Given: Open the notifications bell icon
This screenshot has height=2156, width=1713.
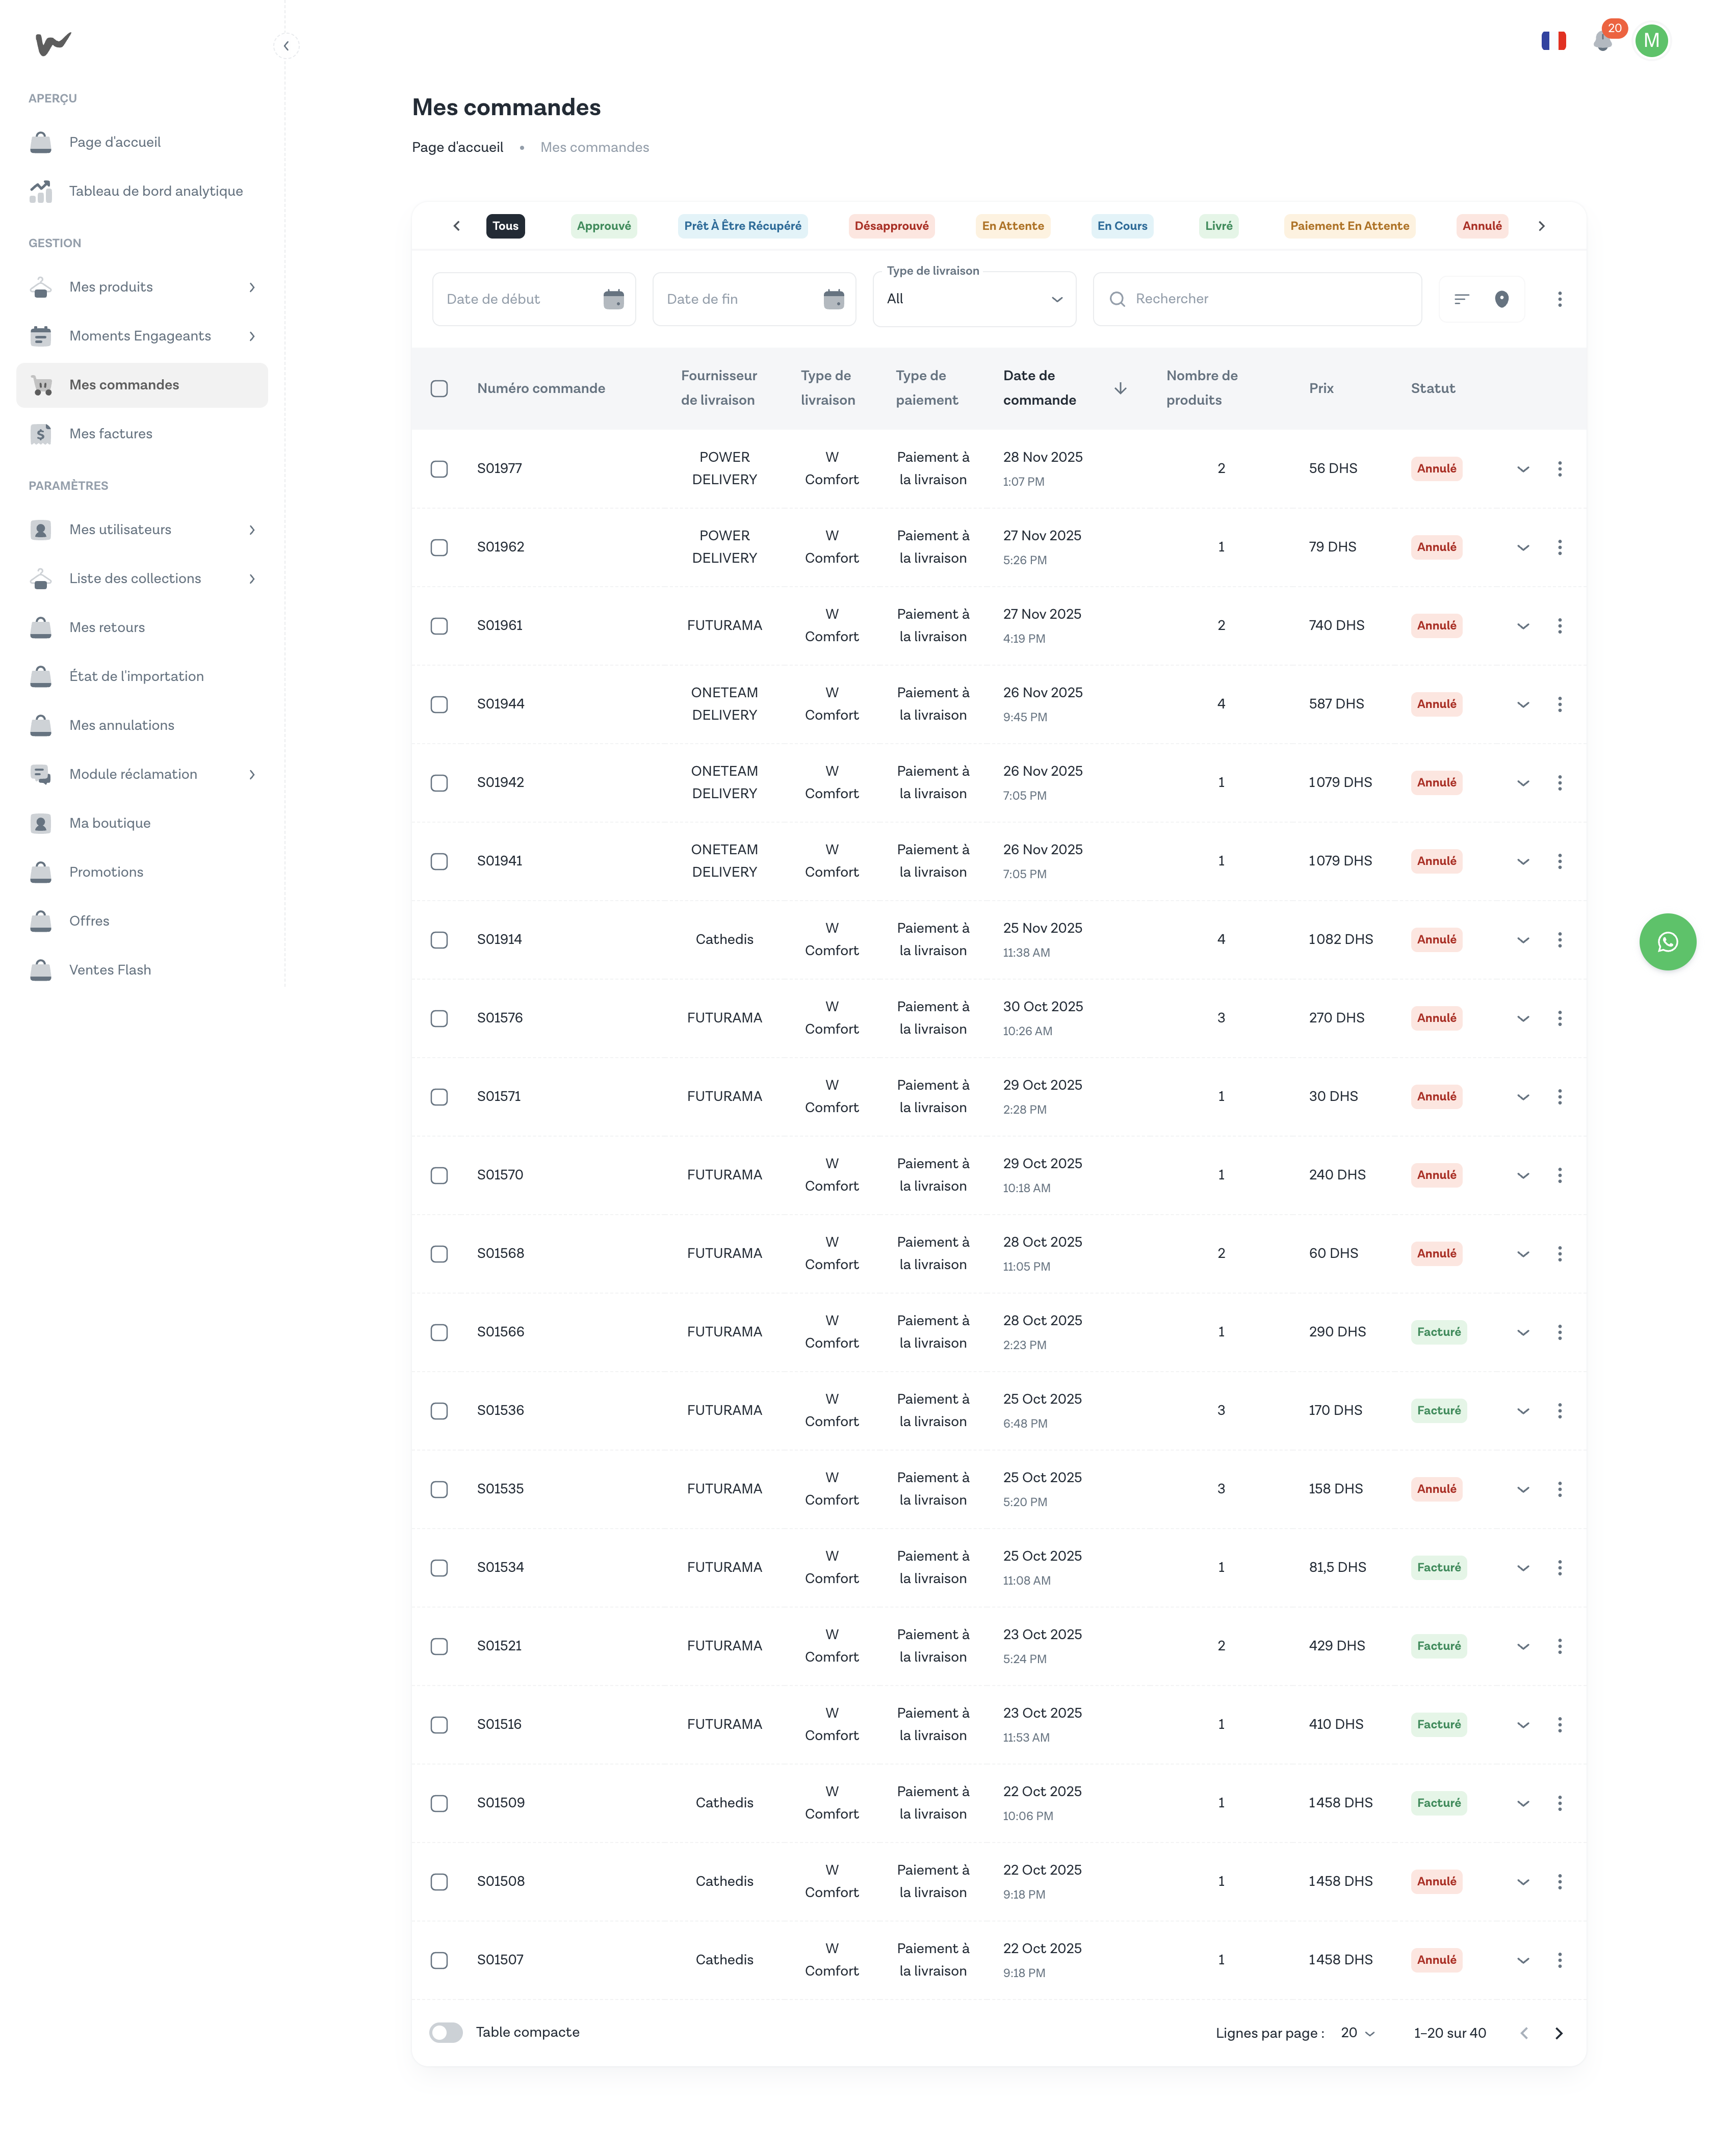Looking at the screenshot, I should 1602,41.
